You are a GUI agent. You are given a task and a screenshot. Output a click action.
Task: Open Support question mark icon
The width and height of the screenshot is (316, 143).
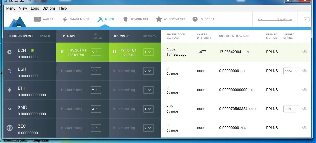click(195, 19)
